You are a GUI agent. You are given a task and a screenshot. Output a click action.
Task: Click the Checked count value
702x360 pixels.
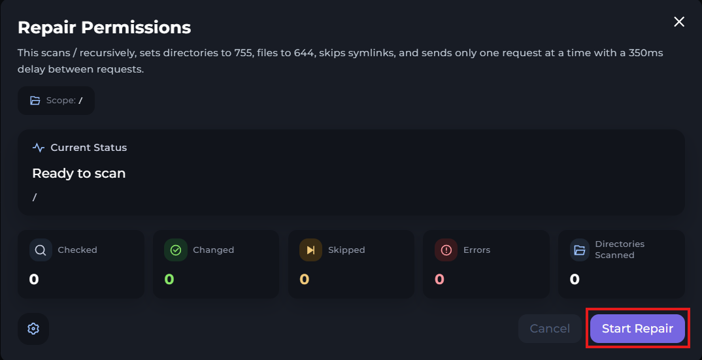pyautogui.click(x=34, y=280)
